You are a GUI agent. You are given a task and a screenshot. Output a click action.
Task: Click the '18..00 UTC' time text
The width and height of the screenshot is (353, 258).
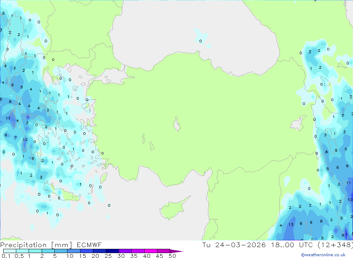click(292, 245)
